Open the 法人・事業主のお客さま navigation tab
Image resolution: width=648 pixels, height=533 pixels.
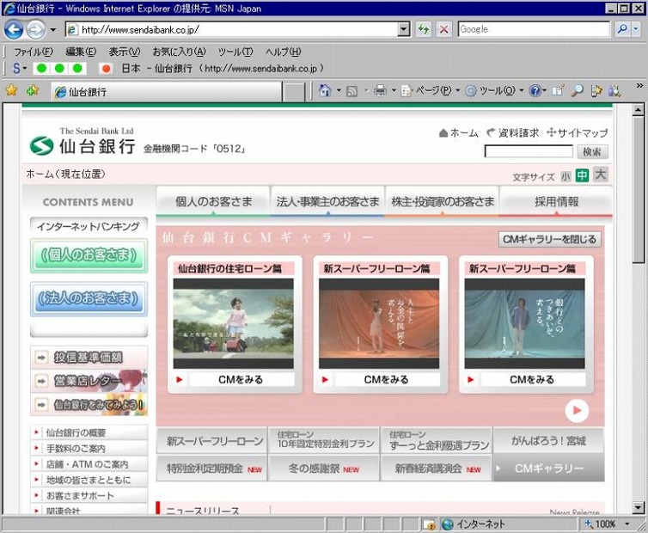(x=327, y=201)
